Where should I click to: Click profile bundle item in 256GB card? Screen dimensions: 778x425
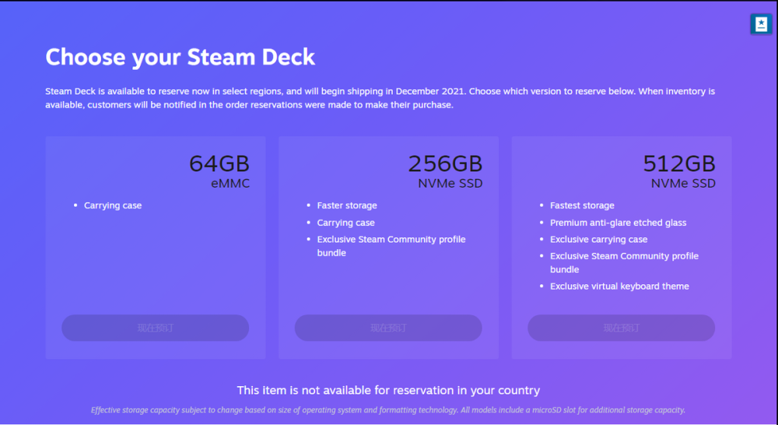(391, 246)
